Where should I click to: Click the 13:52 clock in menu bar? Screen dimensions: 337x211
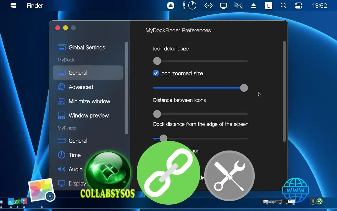tap(319, 6)
